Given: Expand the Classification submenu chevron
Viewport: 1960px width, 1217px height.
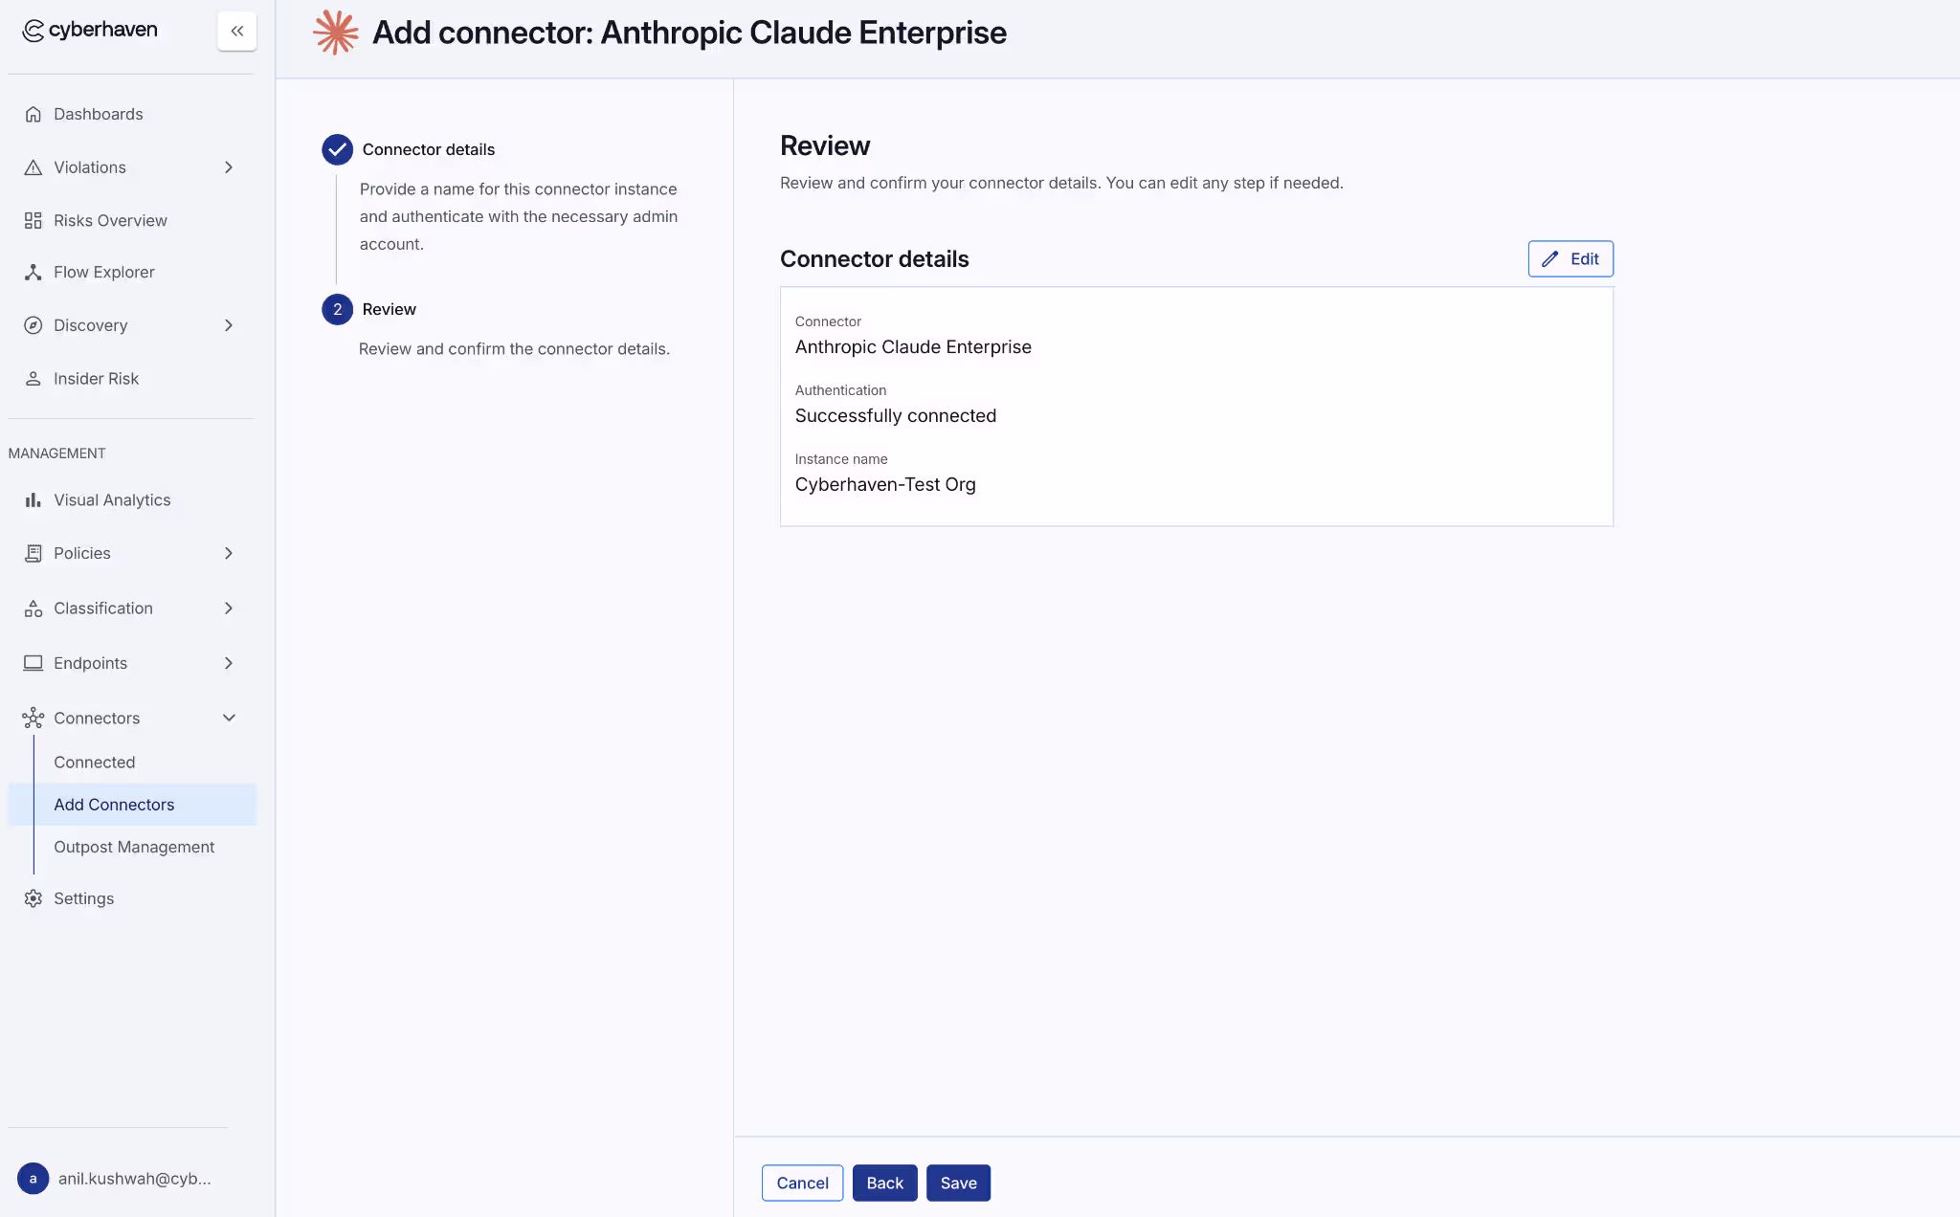Looking at the screenshot, I should click(x=229, y=608).
